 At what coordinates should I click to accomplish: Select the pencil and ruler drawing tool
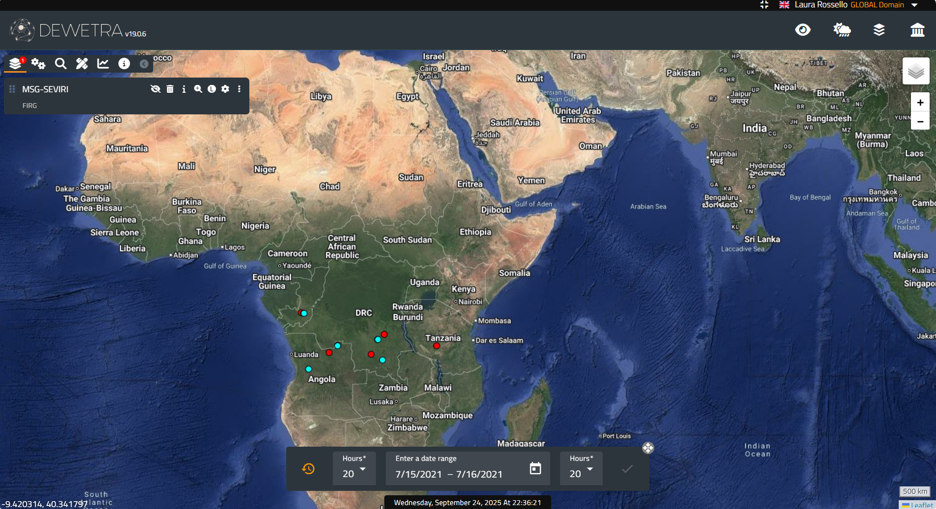(82, 63)
